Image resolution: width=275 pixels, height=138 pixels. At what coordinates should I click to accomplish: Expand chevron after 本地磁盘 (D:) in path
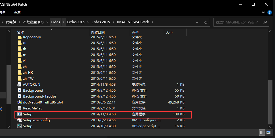click(x=47, y=22)
